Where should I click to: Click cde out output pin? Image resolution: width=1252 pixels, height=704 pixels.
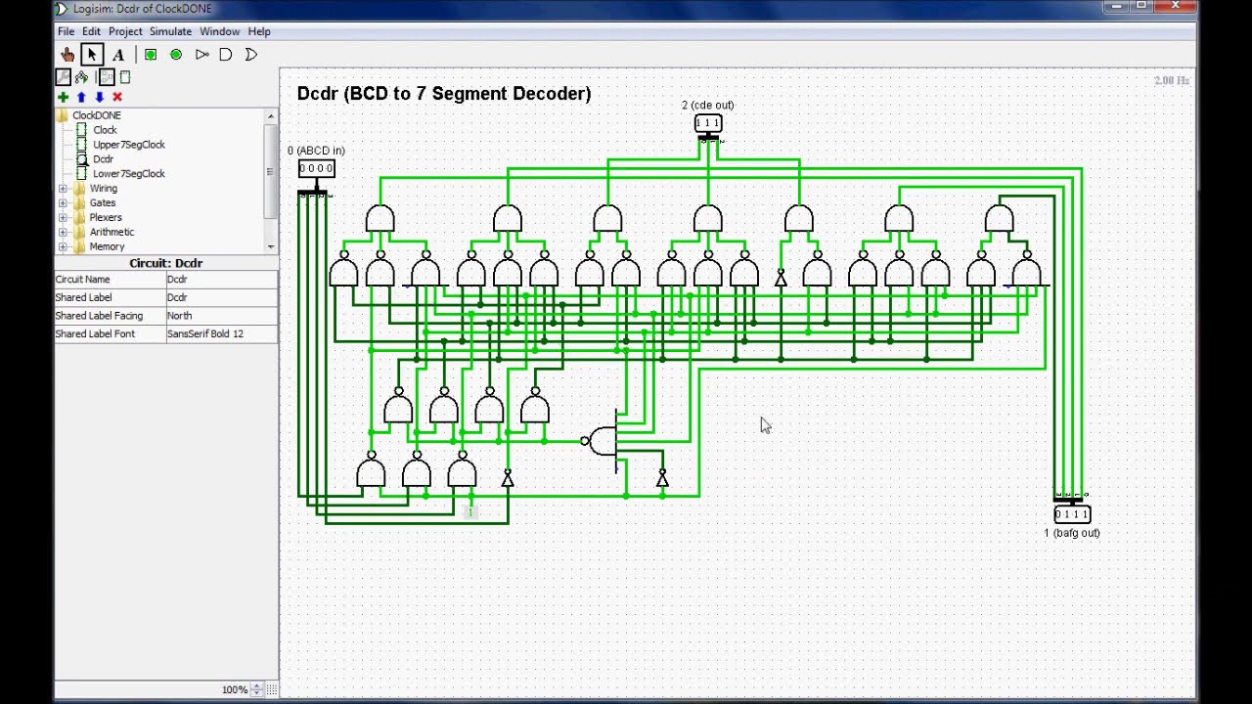point(708,123)
